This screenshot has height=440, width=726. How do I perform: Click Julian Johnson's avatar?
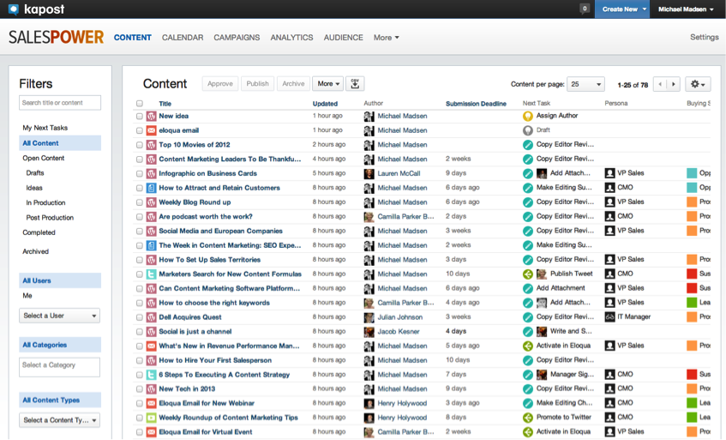[369, 317]
